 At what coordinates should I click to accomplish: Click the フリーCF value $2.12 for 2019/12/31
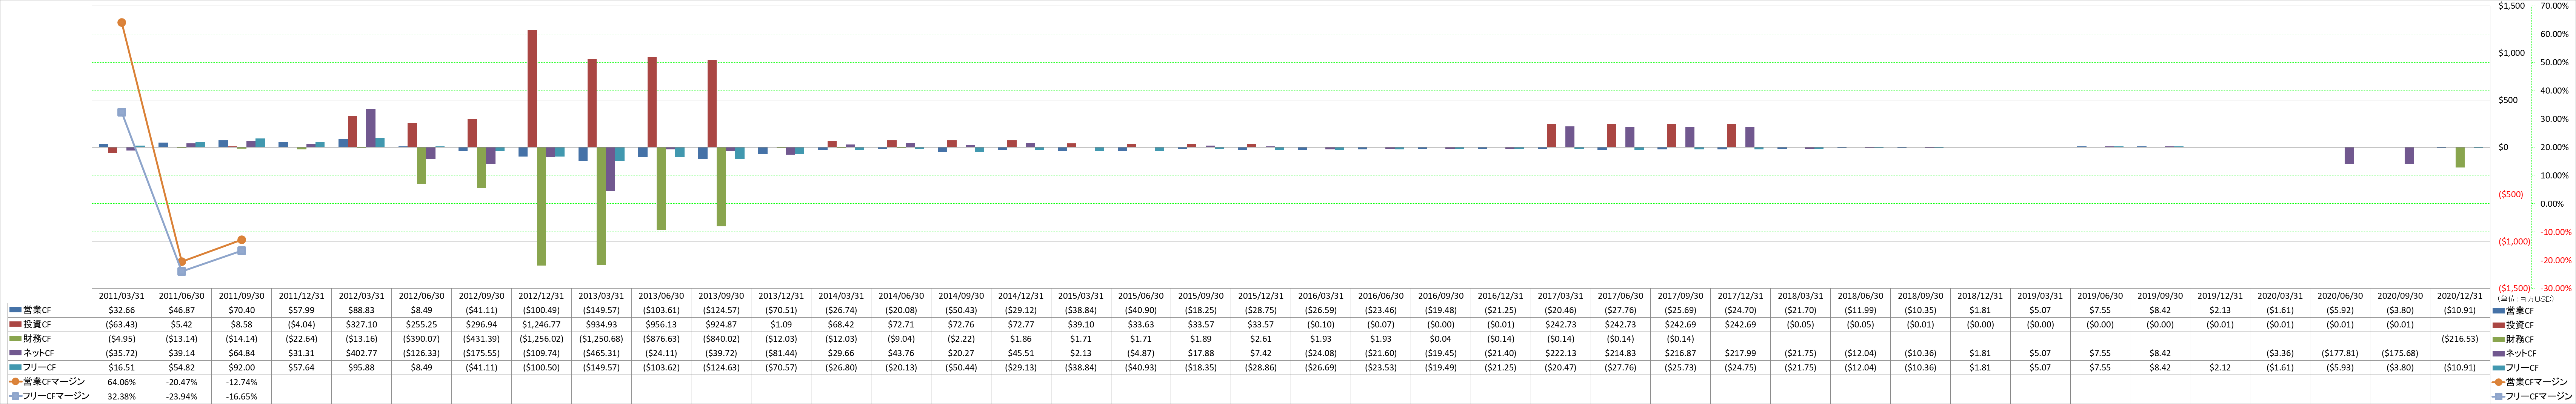tap(2220, 368)
